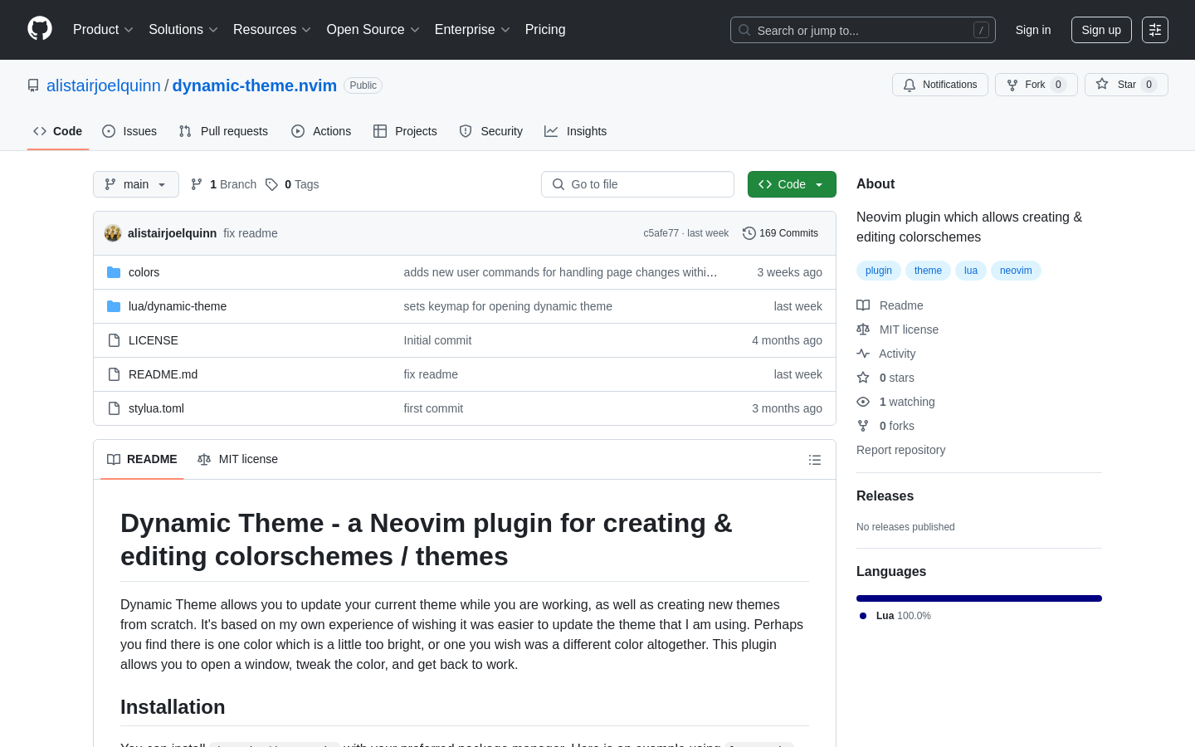Click the lua/dynamic-theme folder icon
The image size is (1195, 747).
pos(114,306)
